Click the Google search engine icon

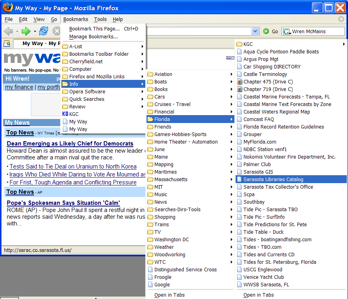click(x=287, y=32)
